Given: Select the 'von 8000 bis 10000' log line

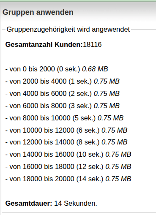Looking at the screenshot, I should tap(64, 118).
